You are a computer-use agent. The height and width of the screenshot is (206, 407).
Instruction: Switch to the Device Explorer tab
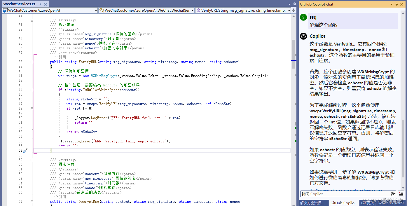(391, 203)
